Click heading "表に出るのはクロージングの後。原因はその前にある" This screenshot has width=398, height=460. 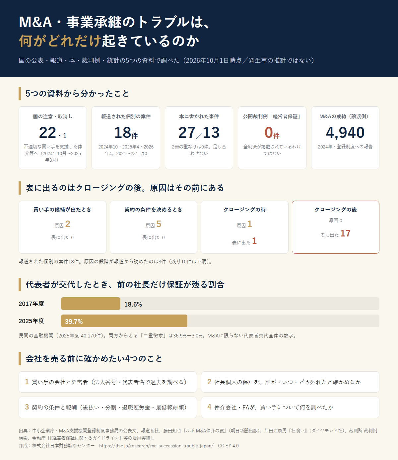click(125, 188)
